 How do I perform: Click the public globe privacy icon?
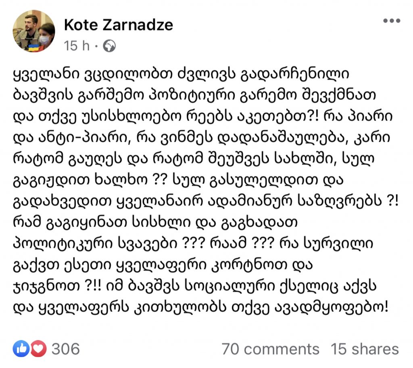pyautogui.click(x=109, y=46)
